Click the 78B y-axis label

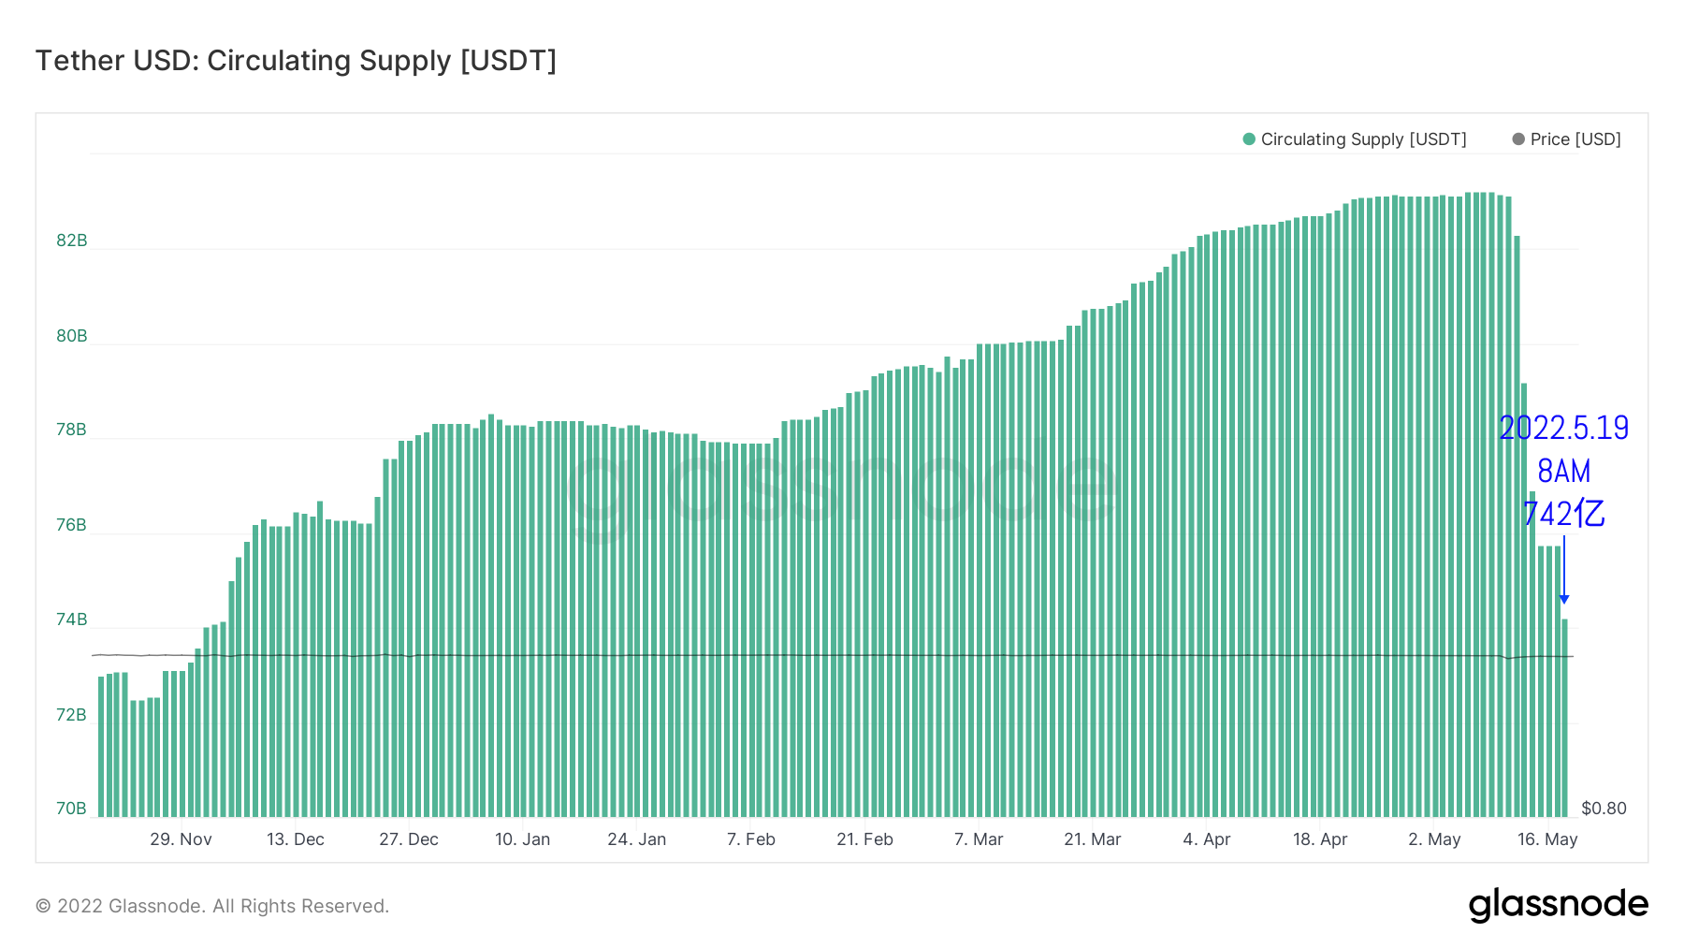[x=72, y=430]
